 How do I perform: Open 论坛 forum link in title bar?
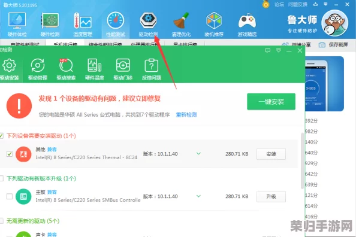pos(279,4)
